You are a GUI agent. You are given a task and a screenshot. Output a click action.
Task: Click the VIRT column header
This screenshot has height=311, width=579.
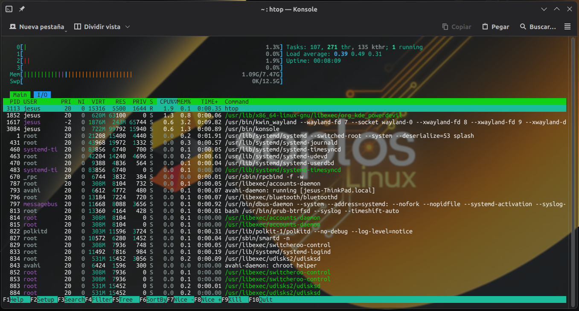98,102
